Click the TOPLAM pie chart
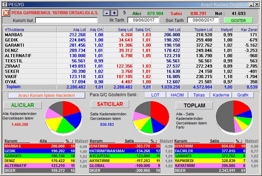 point(234,117)
